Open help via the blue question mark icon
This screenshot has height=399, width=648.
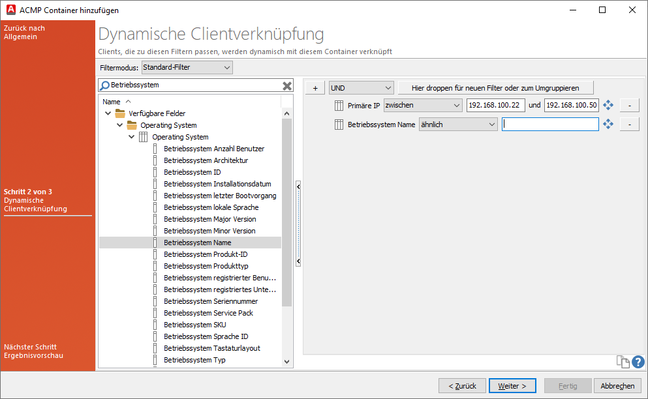638,361
